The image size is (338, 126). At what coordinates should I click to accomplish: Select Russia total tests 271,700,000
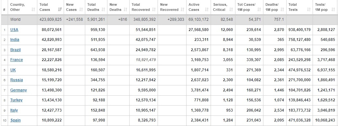coord(300,80)
